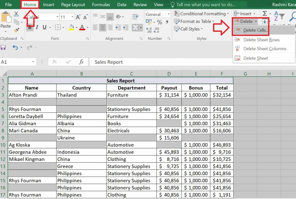Switch to the Formulas ribbon tab
Screen dimensions: 296x199
[101, 4]
